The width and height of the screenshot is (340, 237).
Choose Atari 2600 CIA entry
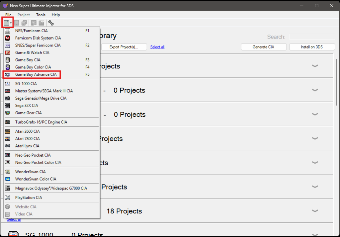point(51,131)
